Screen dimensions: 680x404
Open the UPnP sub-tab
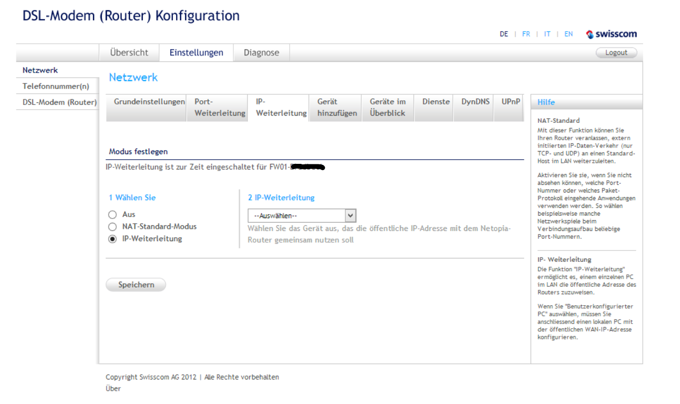(511, 102)
